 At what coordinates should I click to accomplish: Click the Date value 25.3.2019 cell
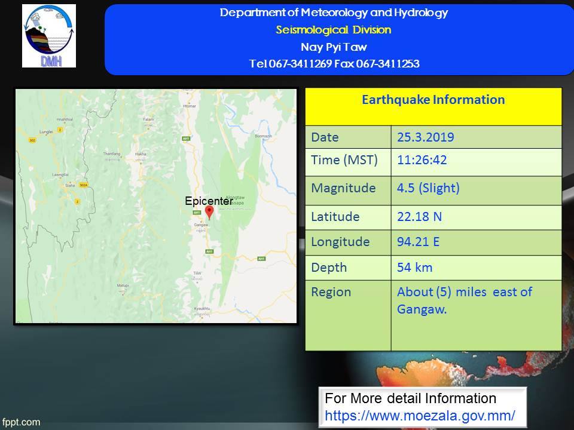point(425,137)
